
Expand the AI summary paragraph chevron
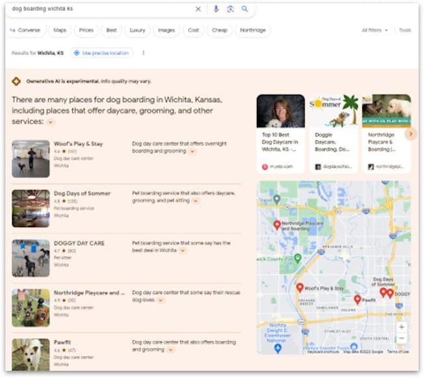(x=51, y=122)
